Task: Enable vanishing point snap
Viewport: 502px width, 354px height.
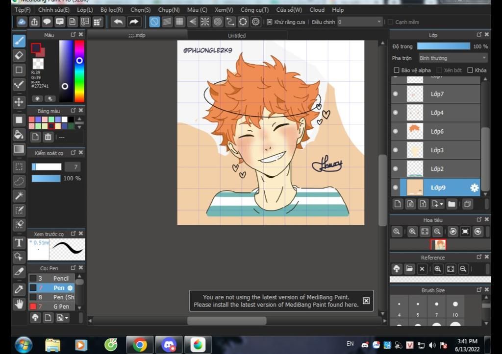Action: pyautogui.click(x=192, y=22)
